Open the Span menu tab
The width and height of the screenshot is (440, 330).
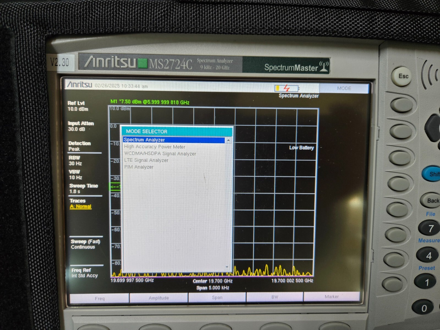(x=217, y=297)
